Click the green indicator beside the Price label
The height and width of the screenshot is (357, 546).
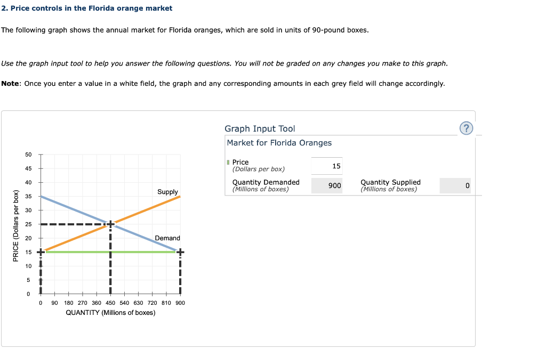point(228,162)
